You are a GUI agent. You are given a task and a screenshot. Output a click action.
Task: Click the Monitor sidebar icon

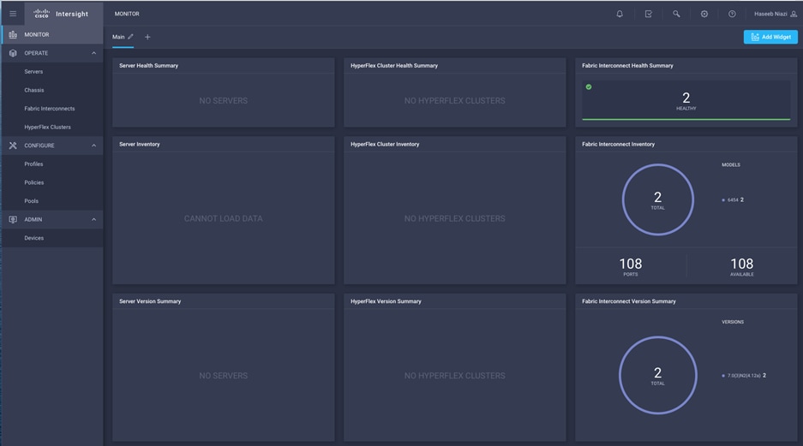[x=13, y=34]
